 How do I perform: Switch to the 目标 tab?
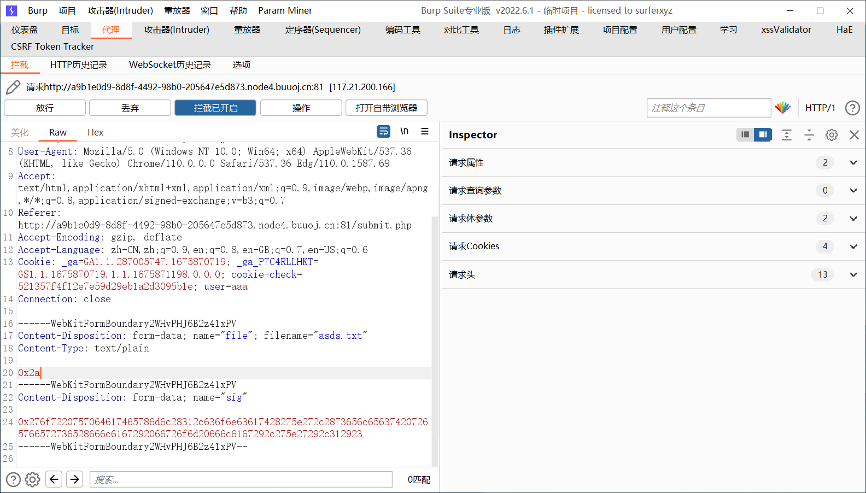point(70,30)
